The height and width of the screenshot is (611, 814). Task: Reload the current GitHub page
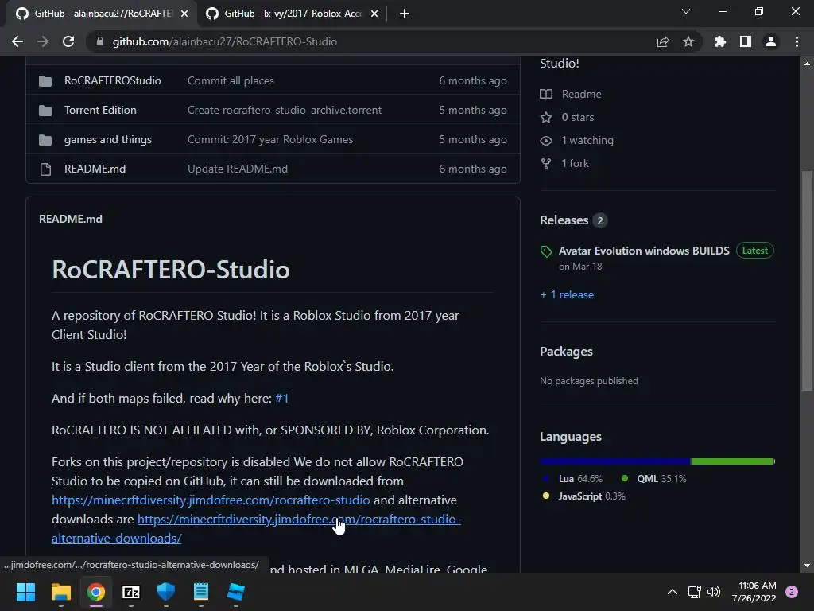point(68,41)
